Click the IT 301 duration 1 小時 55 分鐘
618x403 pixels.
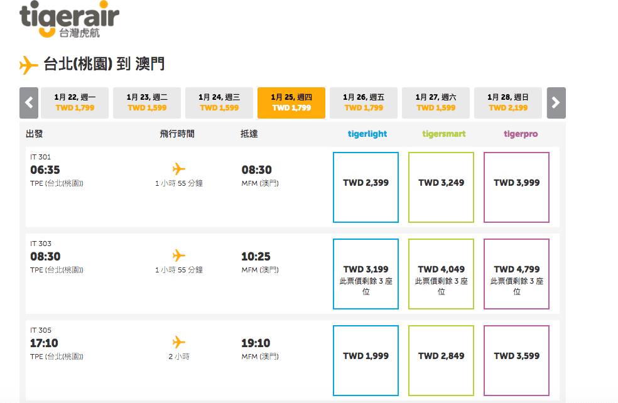(179, 183)
